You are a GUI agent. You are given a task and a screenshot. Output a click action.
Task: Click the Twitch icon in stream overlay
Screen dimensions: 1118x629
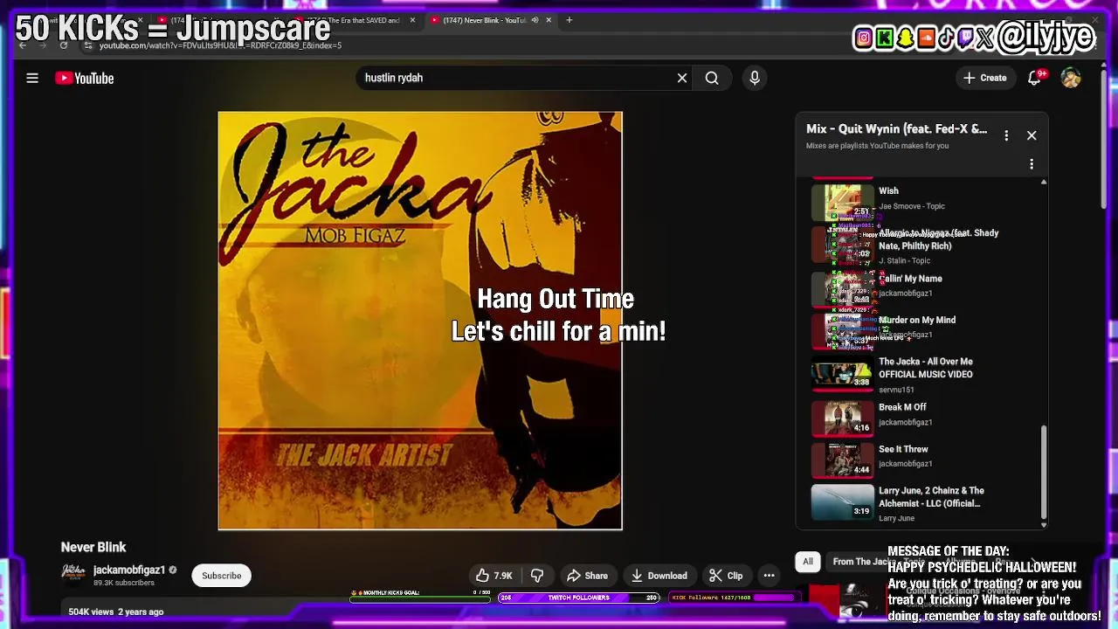point(966,38)
